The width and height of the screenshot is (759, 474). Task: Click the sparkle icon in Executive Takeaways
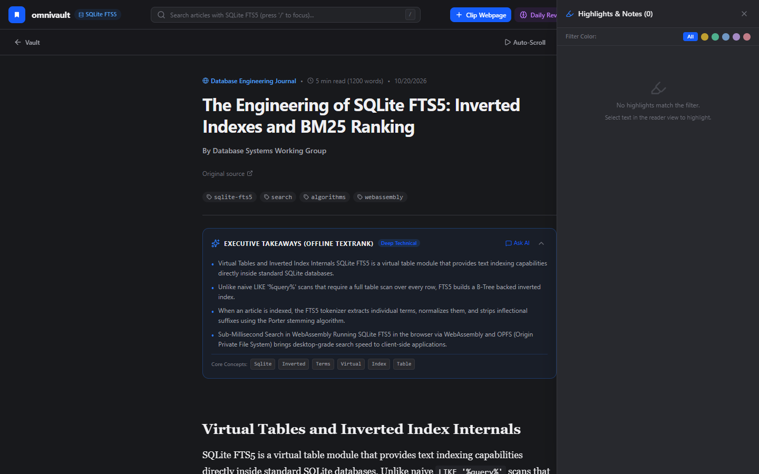(x=216, y=243)
